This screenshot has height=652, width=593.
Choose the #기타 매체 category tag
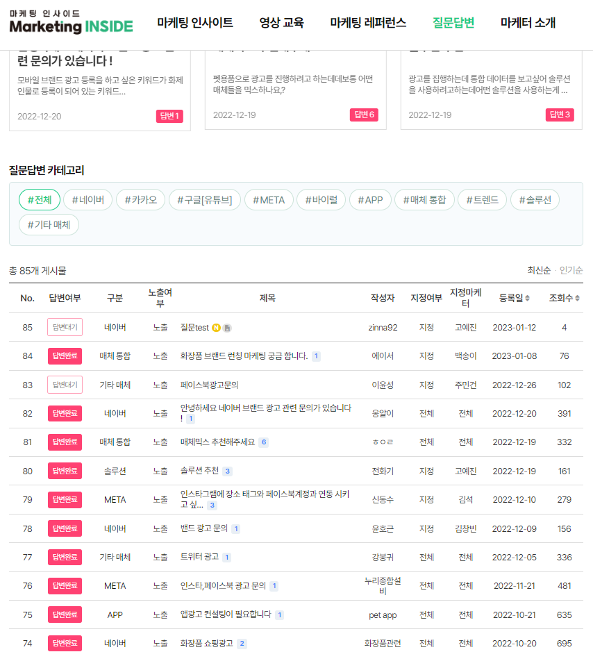(49, 224)
